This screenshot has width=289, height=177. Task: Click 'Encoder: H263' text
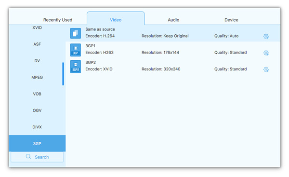(x=99, y=53)
